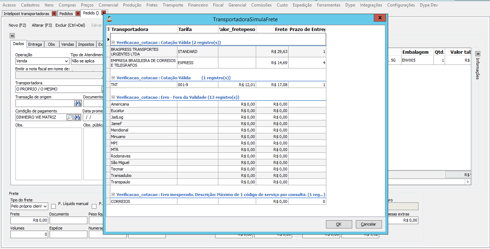Switch to the Obs tab
490x249 pixels.
click(x=51, y=44)
